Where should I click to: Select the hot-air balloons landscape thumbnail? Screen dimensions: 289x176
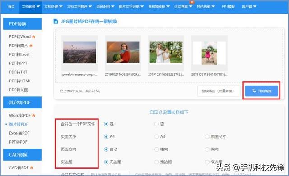[x=79, y=53]
